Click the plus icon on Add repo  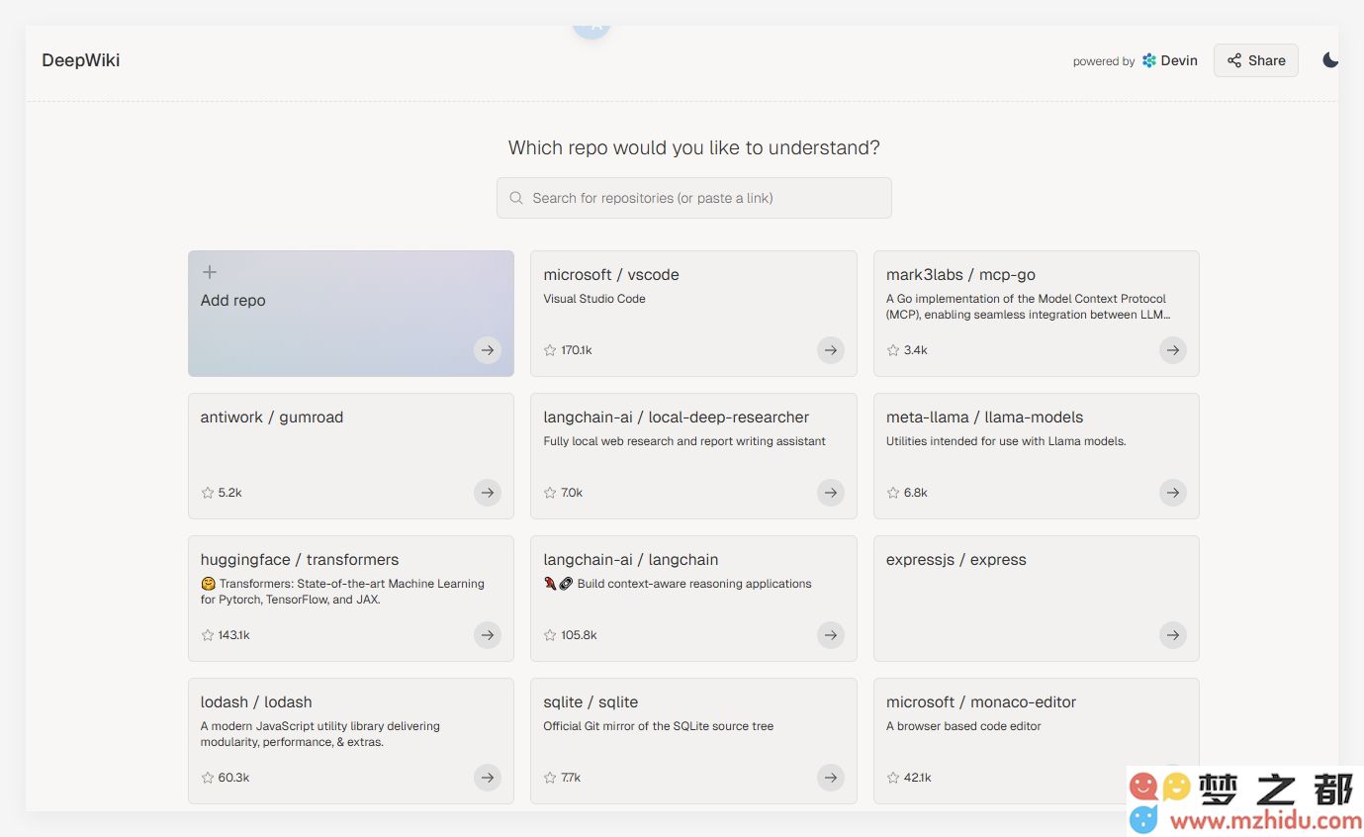[x=209, y=272]
